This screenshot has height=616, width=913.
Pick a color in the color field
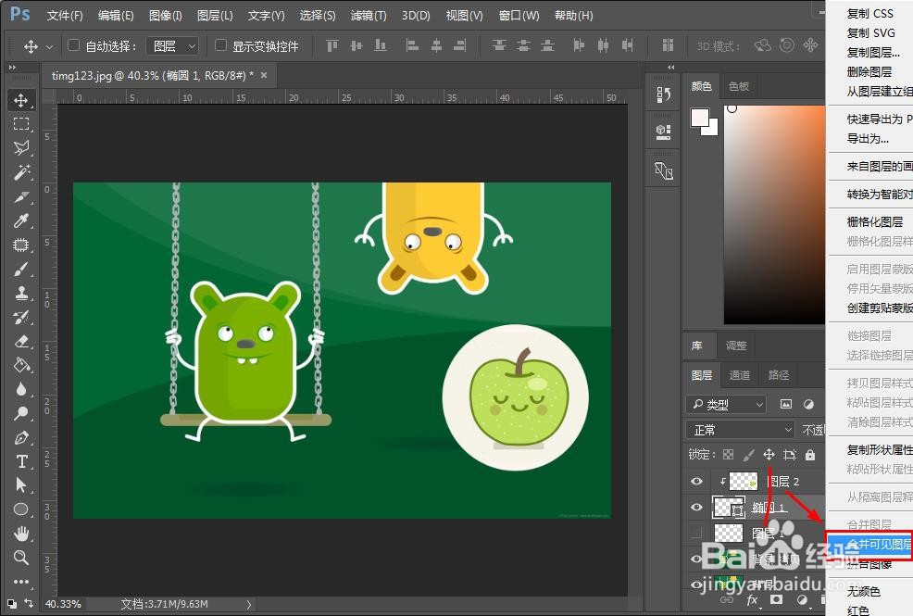pyautogui.click(x=774, y=215)
